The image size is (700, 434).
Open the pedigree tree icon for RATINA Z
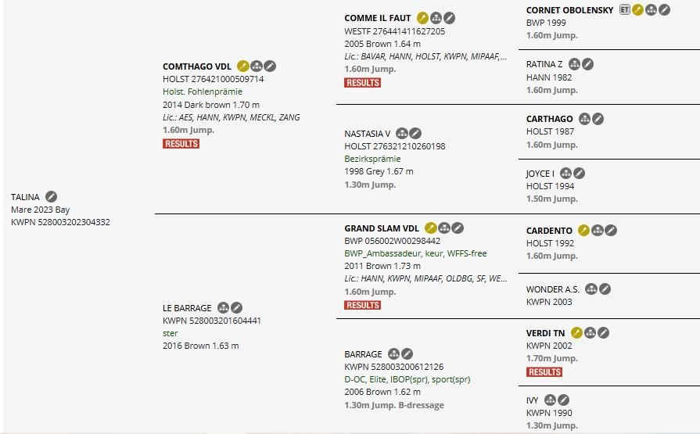pyautogui.click(x=575, y=64)
